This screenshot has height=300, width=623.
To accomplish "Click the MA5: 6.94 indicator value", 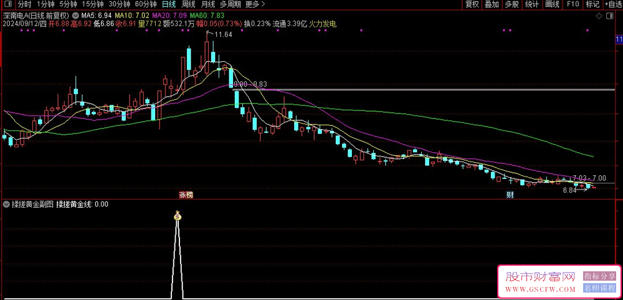I will [x=96, y=16].
